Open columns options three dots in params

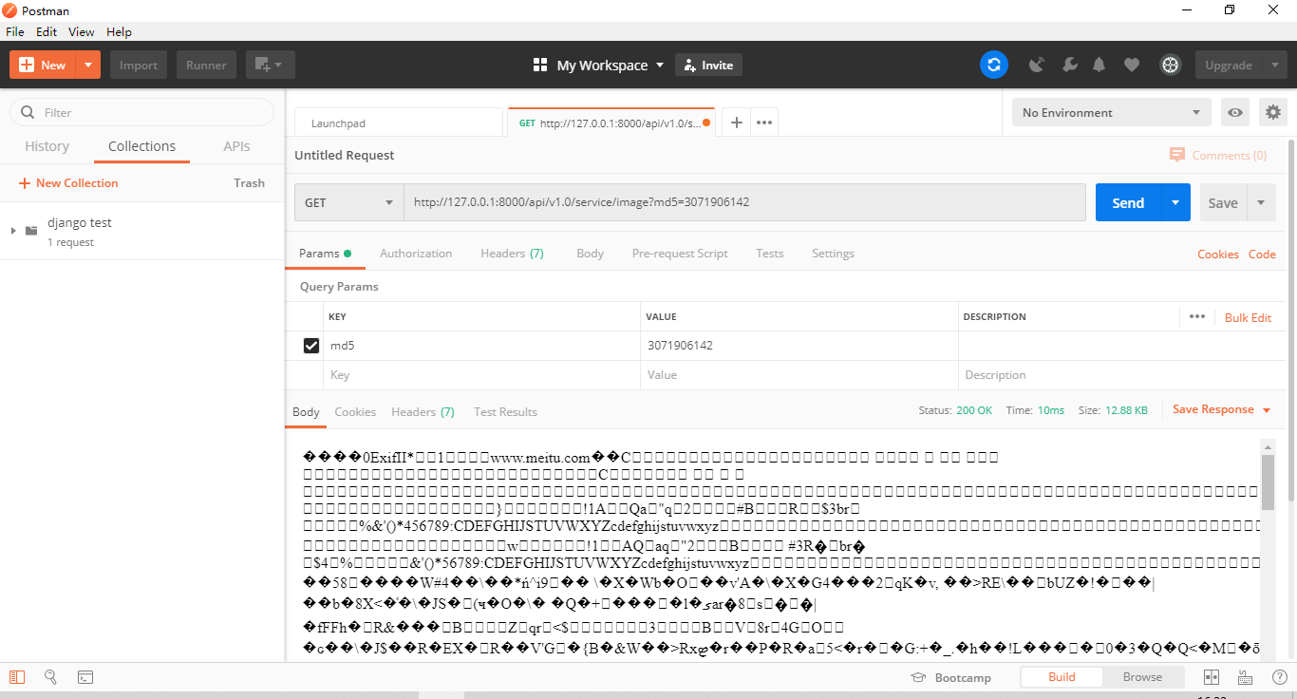[x=1196, y=316]
